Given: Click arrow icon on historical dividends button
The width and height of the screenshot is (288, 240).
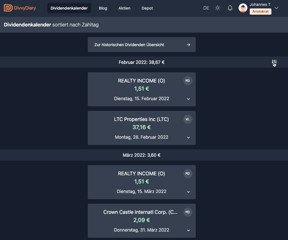Looking at the screenshot, I should point(188,45).
